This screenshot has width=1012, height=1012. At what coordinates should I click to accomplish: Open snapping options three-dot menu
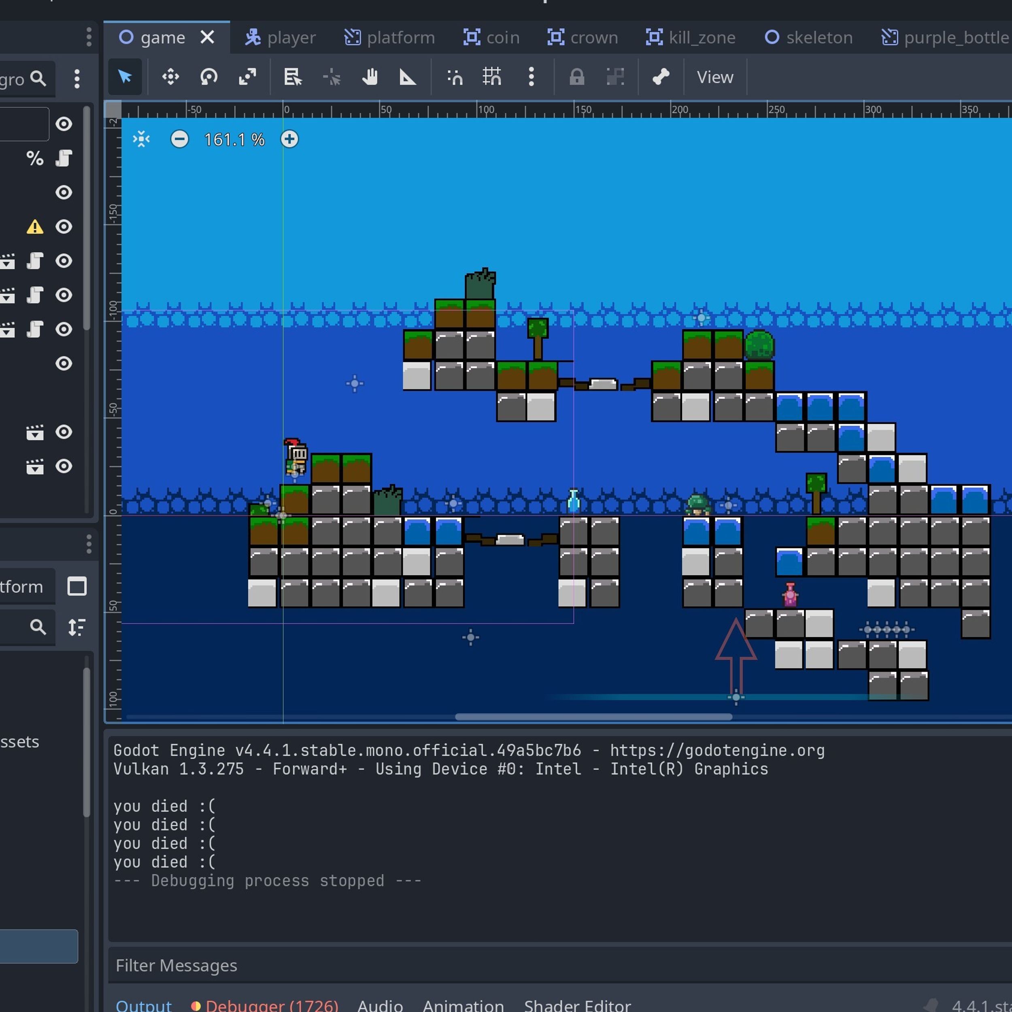tap(531, 78)
